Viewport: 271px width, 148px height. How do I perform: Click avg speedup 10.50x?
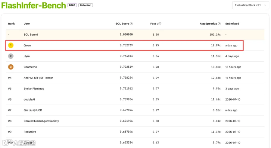coord(216,67)
